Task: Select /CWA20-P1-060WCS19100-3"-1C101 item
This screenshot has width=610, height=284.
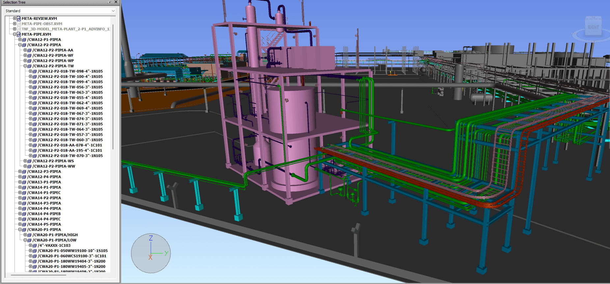Action: coord(72,256)
